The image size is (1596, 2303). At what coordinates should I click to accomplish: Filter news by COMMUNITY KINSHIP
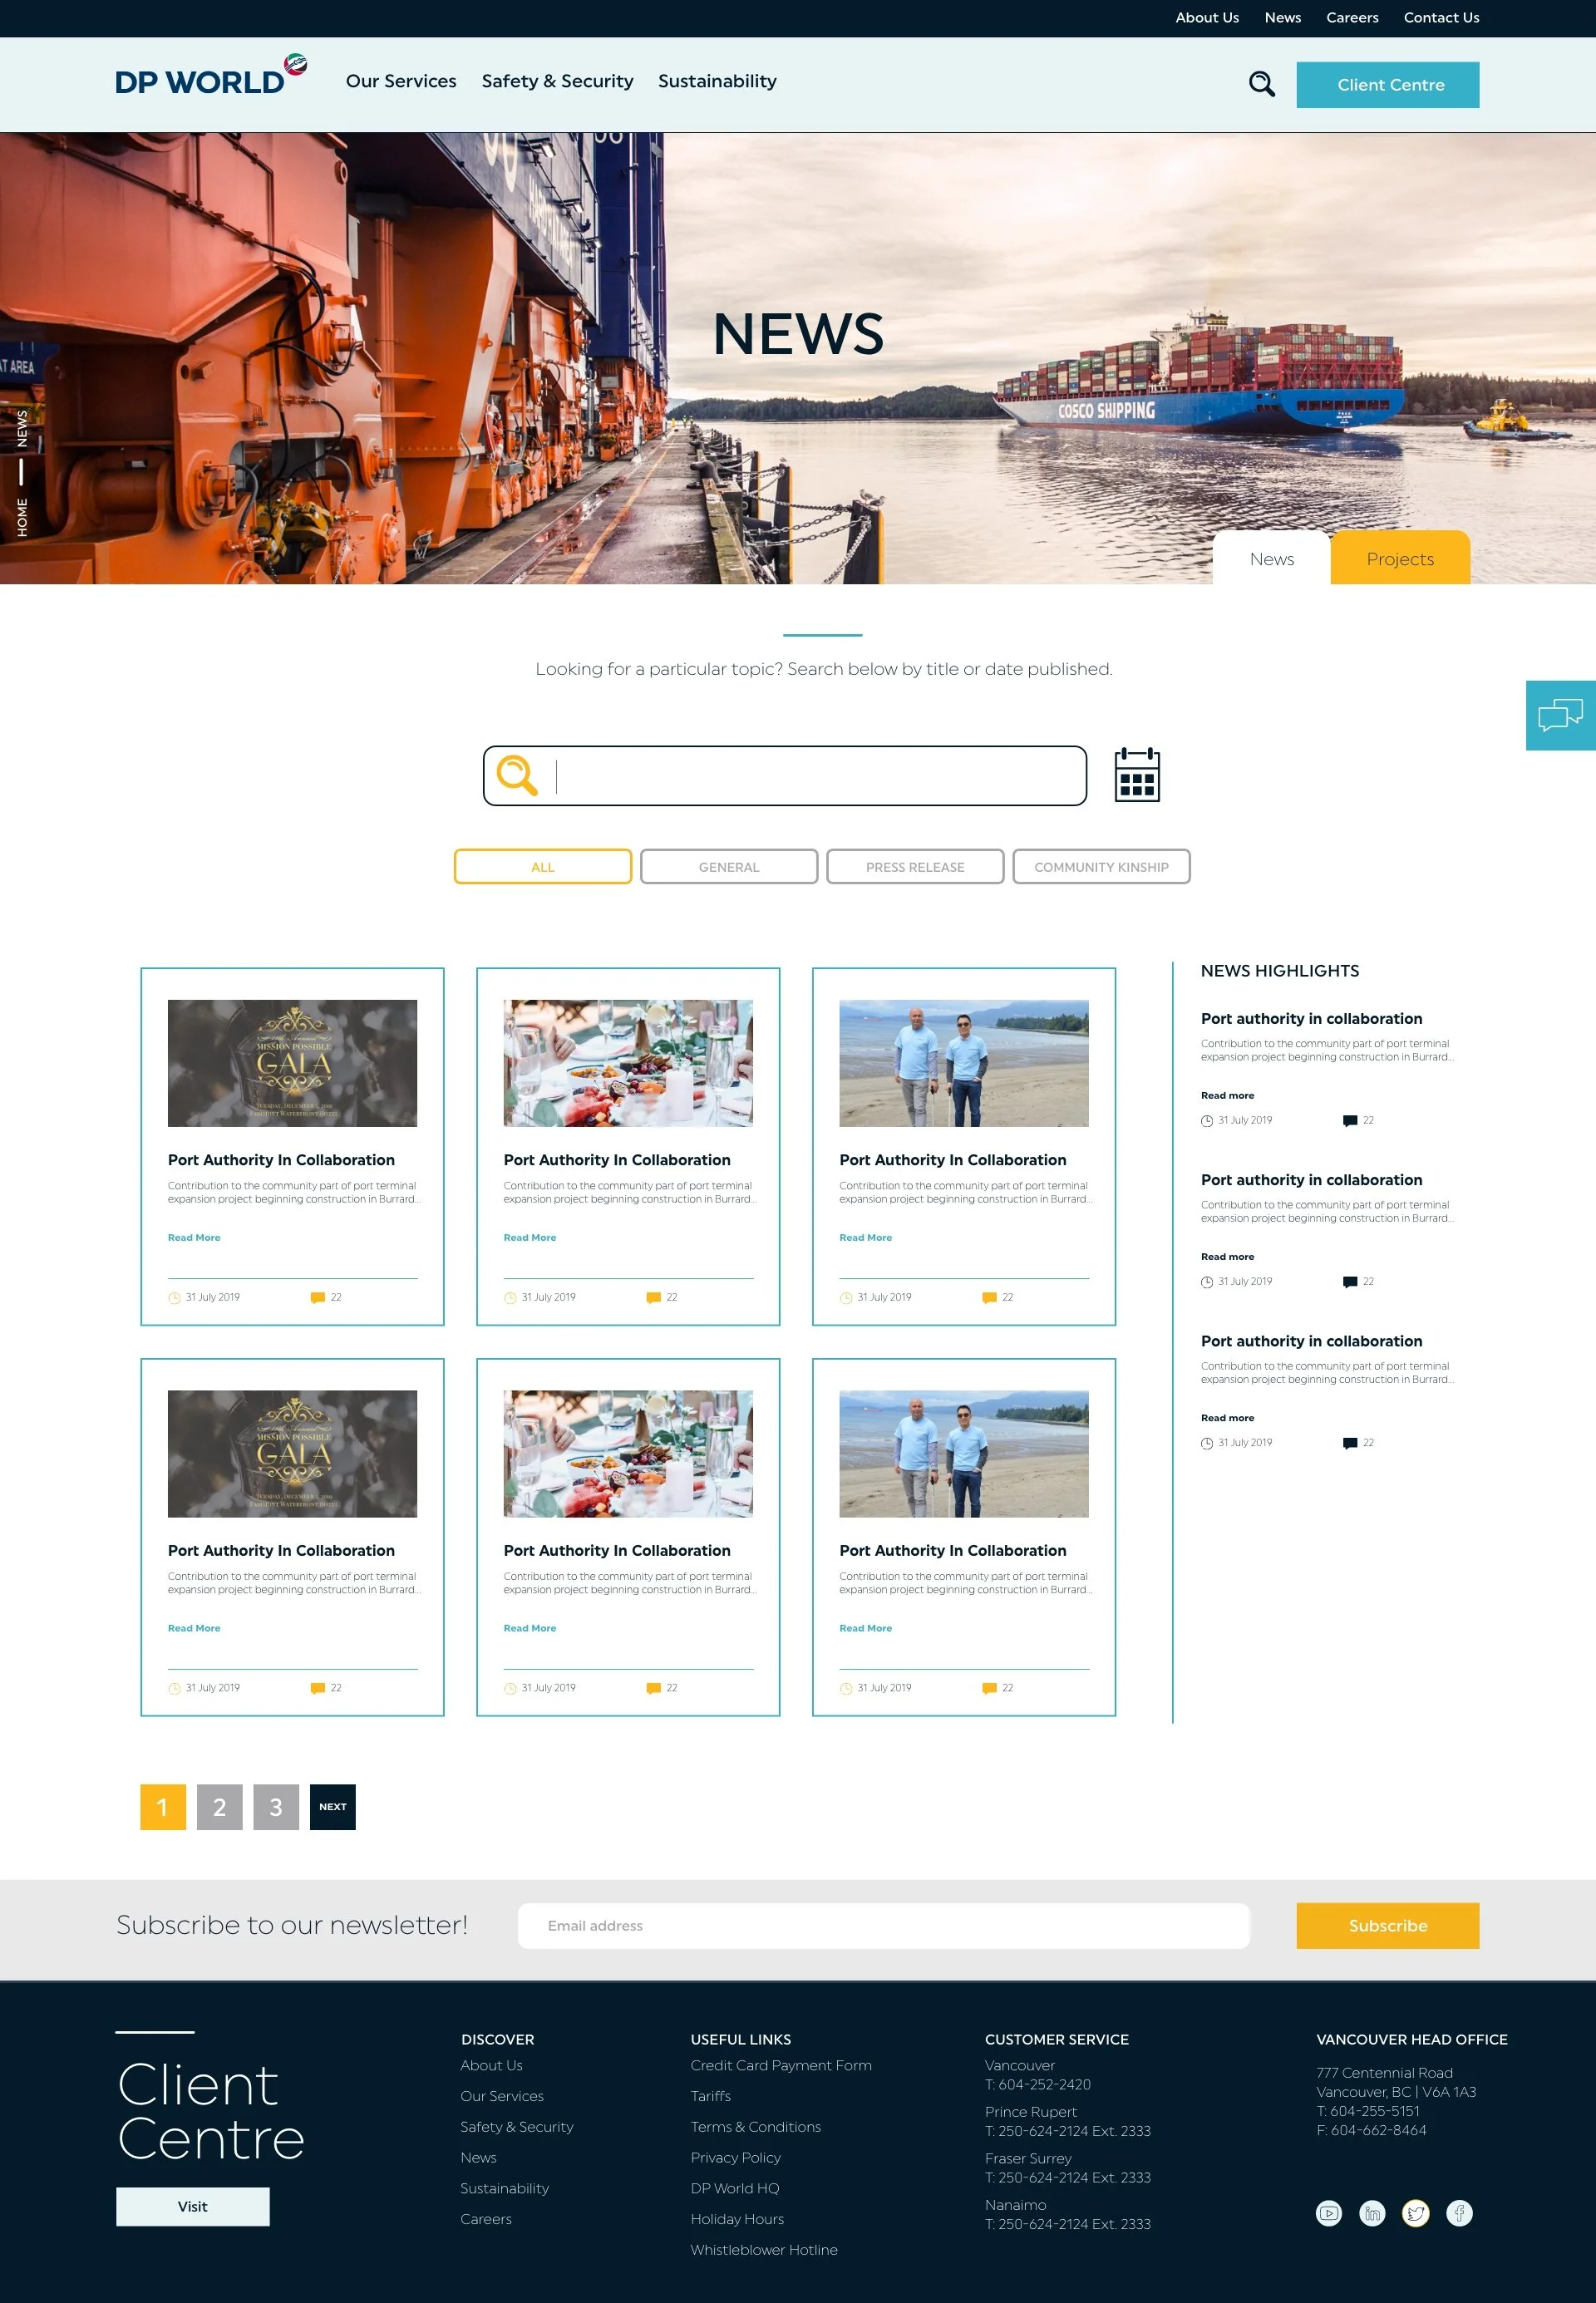[1101, 867]
